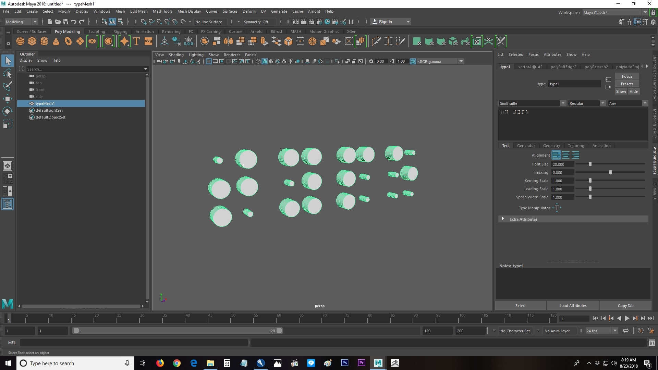Screen dimensions: 658x370
Task: Open the Mesh Tools menu
Action: pyautogui.click(x=162, y=11)
